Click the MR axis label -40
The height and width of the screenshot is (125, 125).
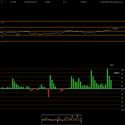pos(122,98)
